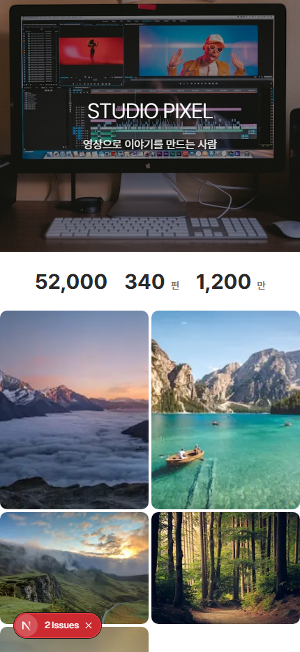Viewport: 300px width, 652px height.
Task: Open the partially visible bottom gallery thumbnail
Action: point(74,639)
